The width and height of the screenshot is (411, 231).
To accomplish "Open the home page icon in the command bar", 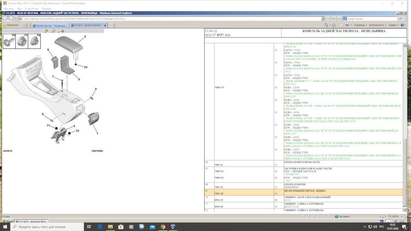I will [326, 25].
